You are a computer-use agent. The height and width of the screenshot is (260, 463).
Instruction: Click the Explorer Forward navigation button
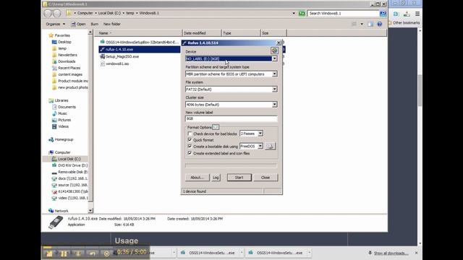[x=57, y=13]
